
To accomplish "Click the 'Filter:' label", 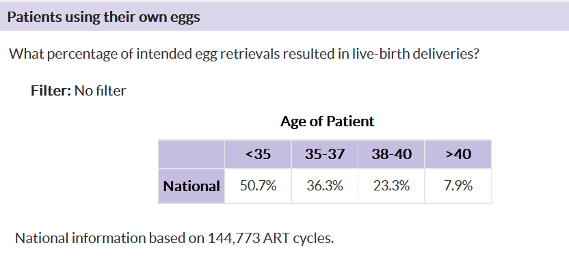I will pyautogui.click(x=51, y=91).
